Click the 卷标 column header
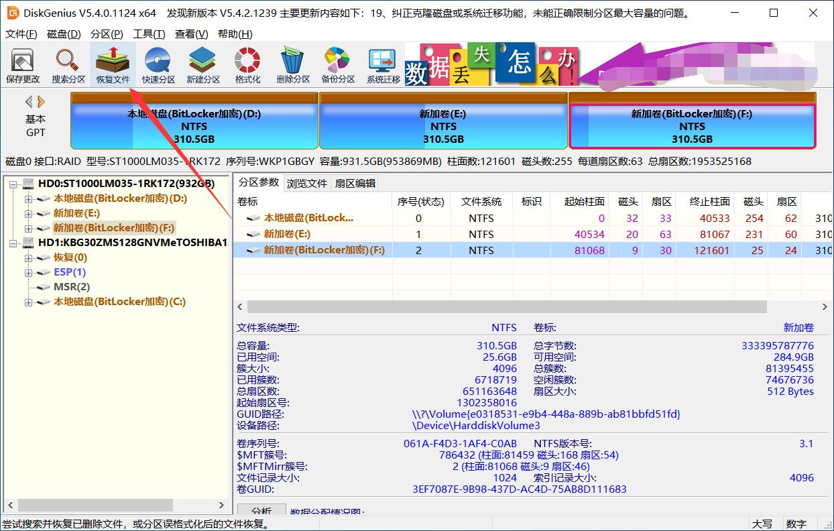The height and width of the screenshot is (531, 834). 313,201
